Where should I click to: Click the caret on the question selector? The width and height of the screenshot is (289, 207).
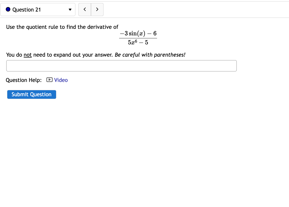pos(70,10)
